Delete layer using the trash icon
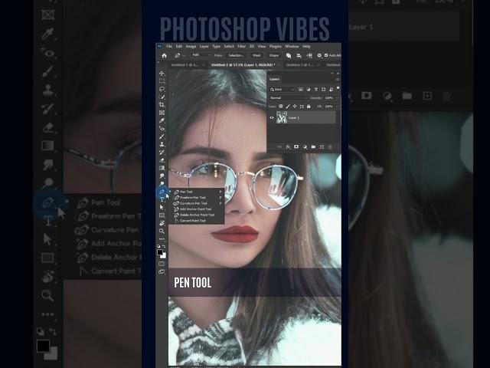 pyautogui.click(x=330, y=146)
